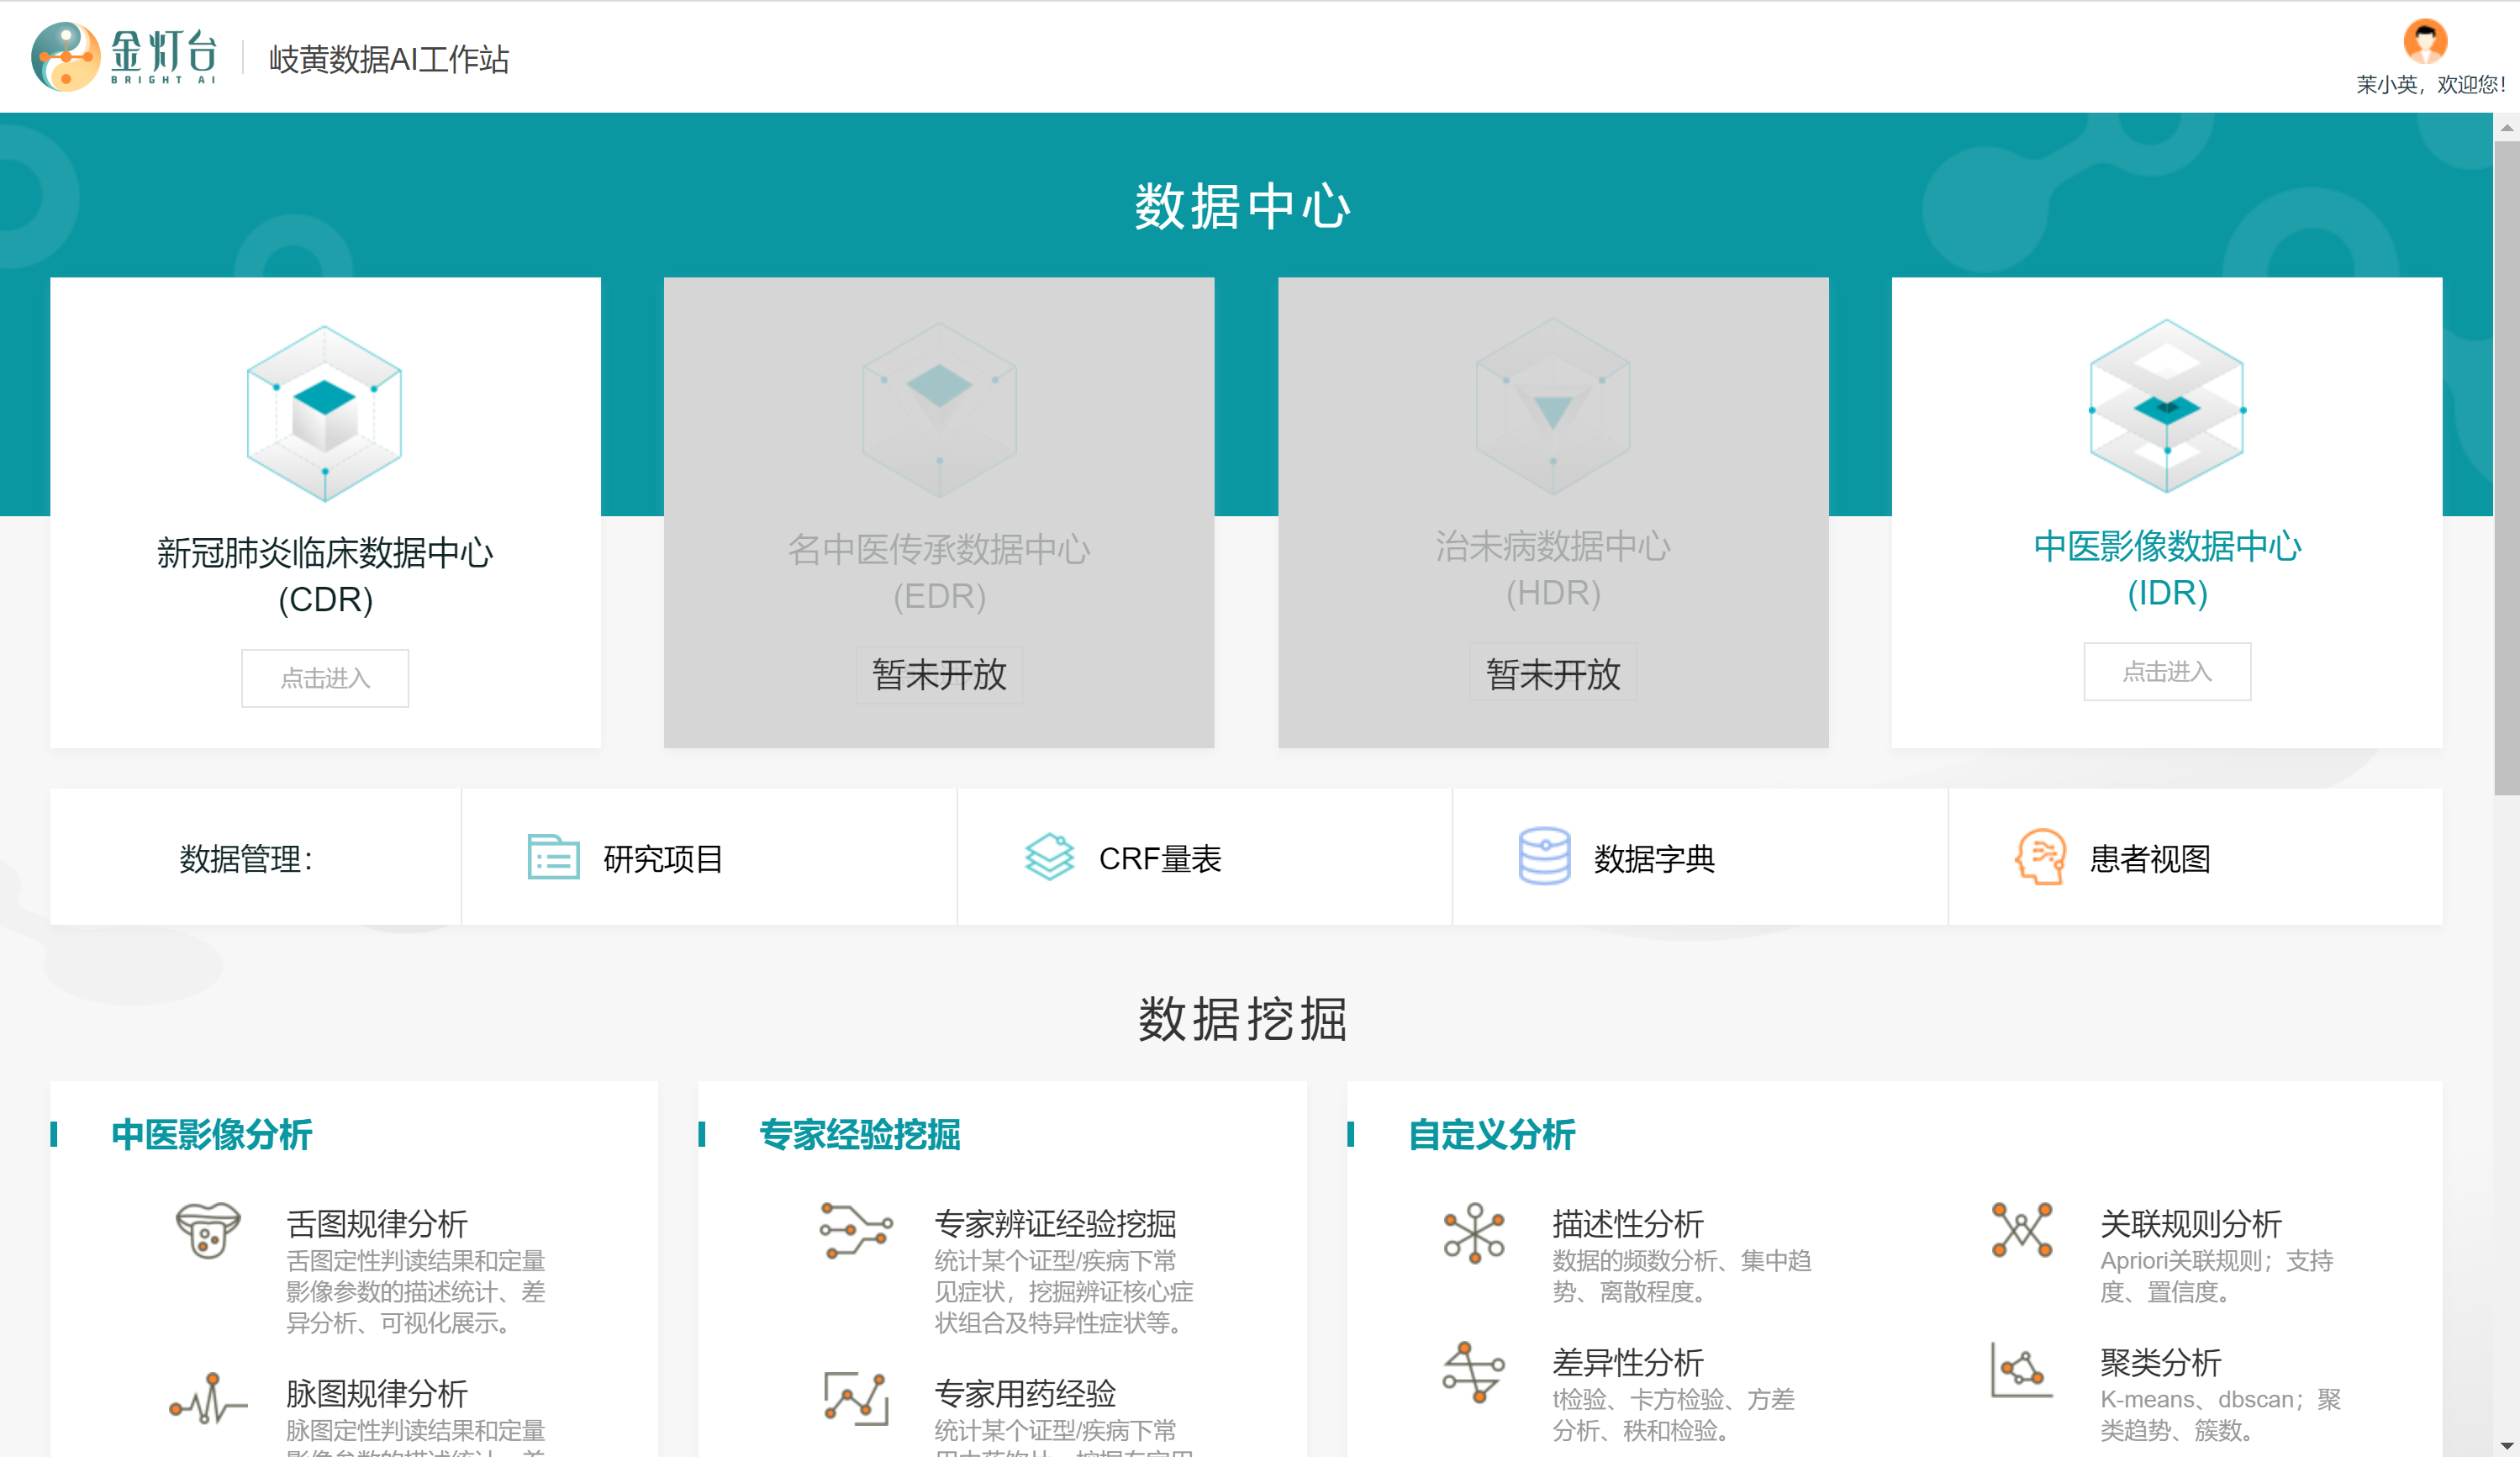Click the IDR imaging data center icon
Image resolution: width=2520 pixels, height=1457 pixels.
coord(2166,406)
